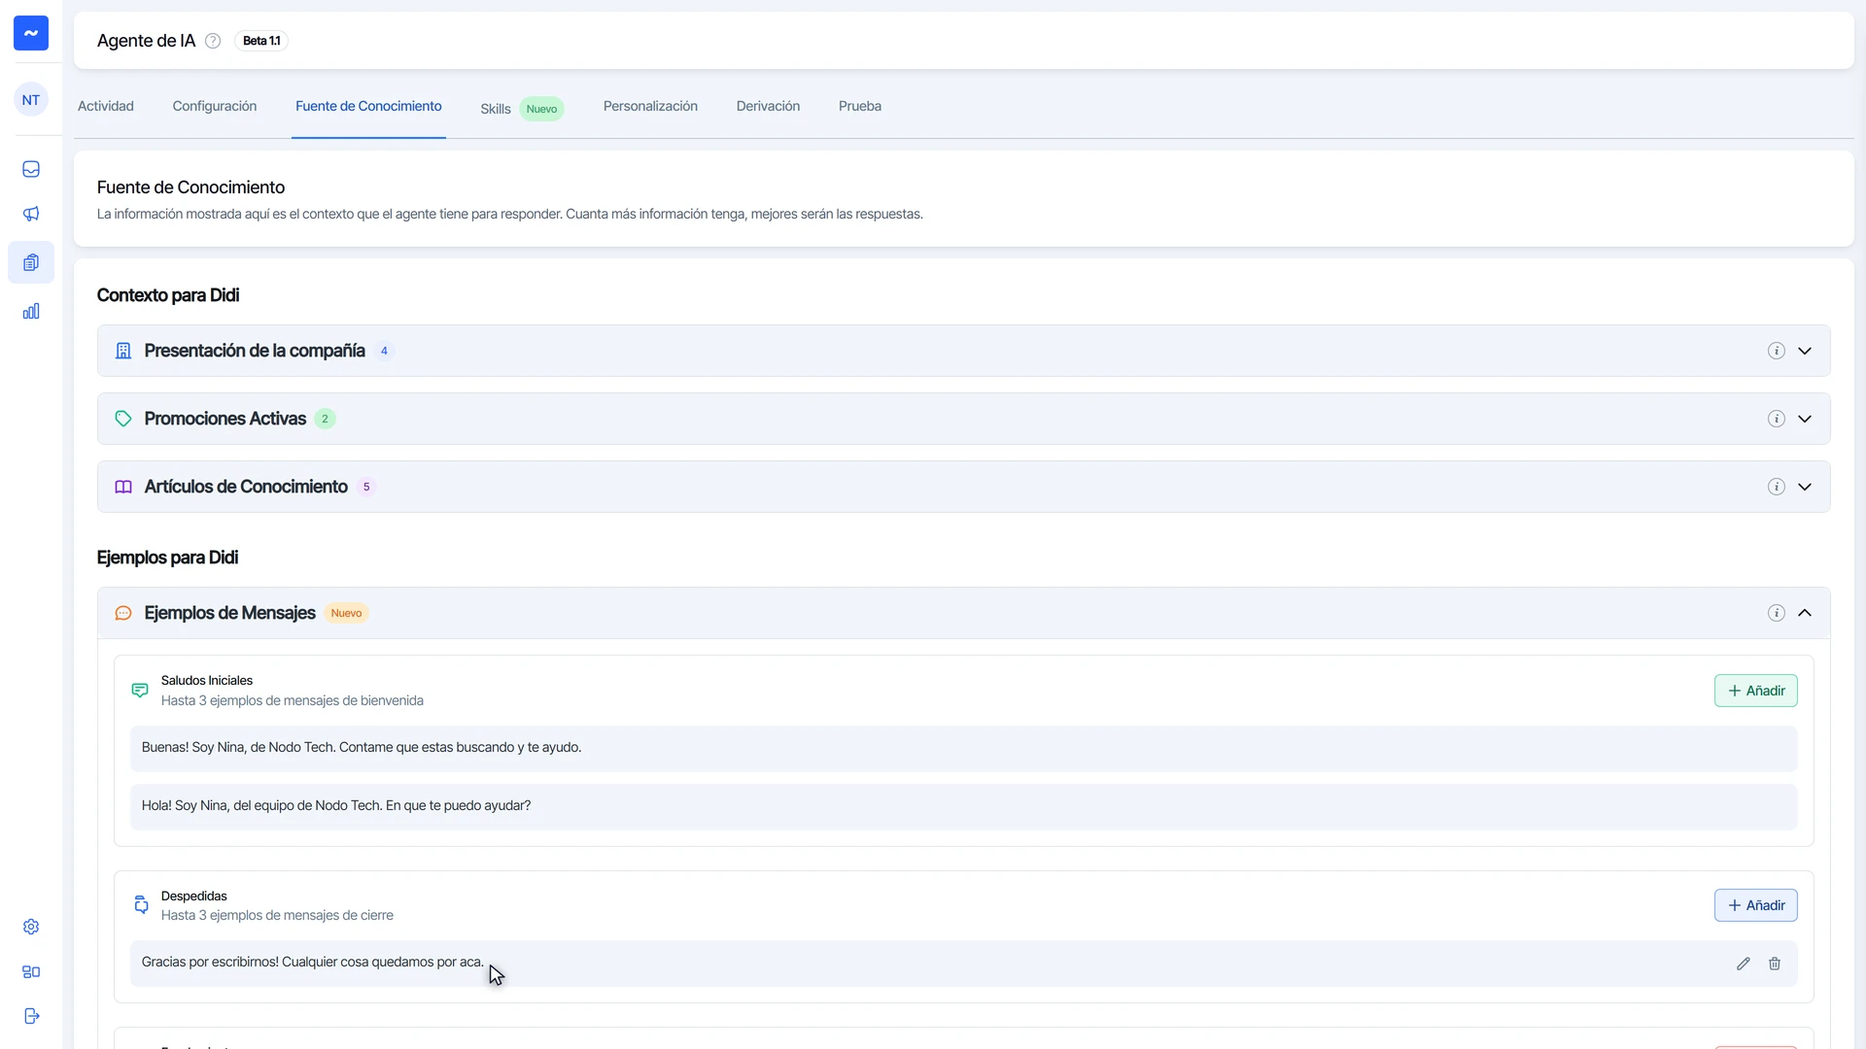Viewport: 1866px width, 1049px height.
Task: Click the help icon next to Agente de IA
Action: (213, 41)
